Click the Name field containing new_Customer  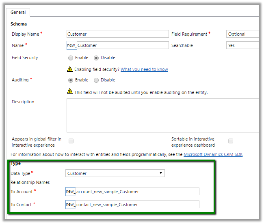(x=122, y=45)
